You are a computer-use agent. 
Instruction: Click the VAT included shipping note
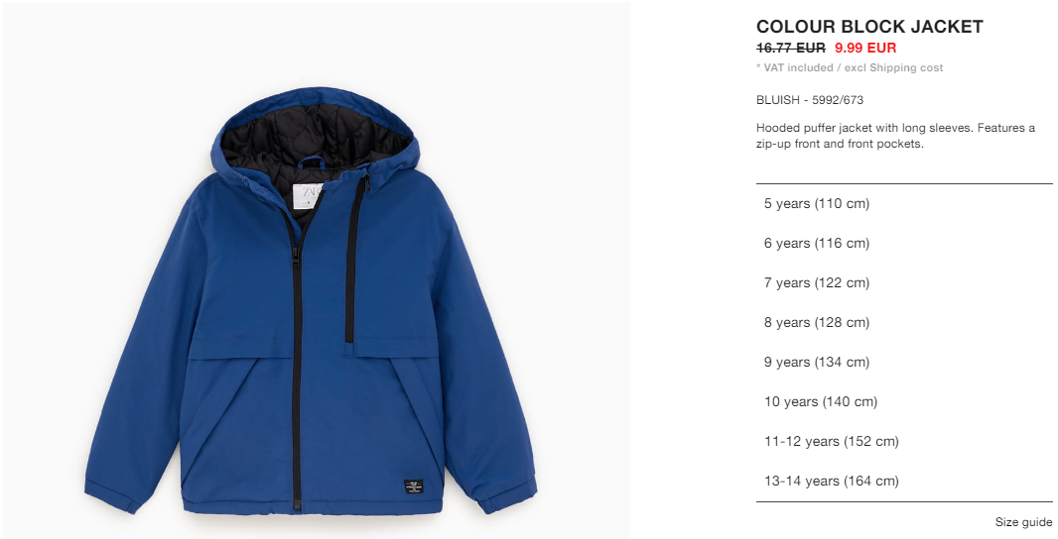[x=850, y=67]
